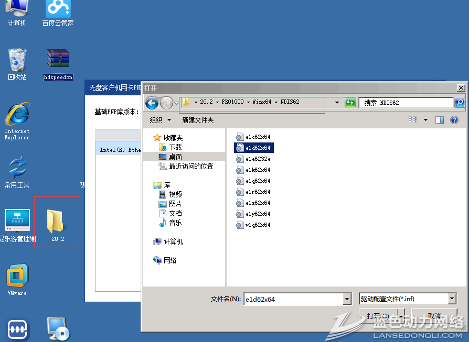The image size is (469, 342).
Task: Select the e1c62x64 file
Action: (x=258, y=137)
